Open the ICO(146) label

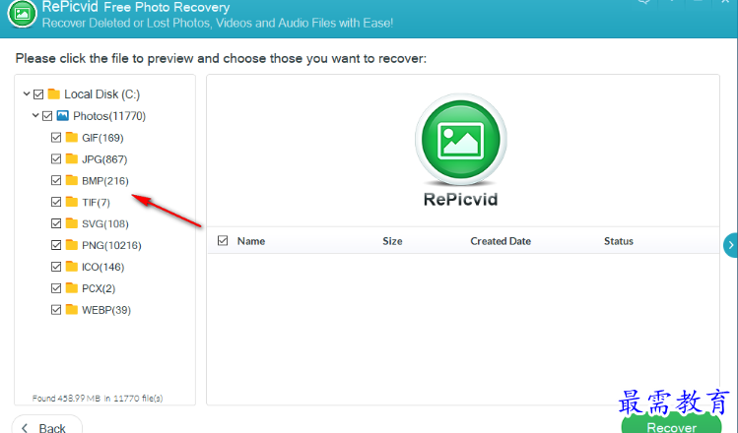102,267
